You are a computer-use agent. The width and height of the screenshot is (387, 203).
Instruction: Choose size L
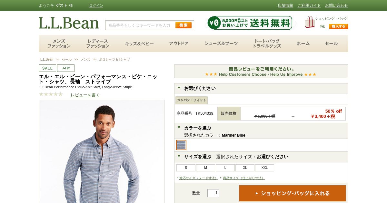point(225,168)
